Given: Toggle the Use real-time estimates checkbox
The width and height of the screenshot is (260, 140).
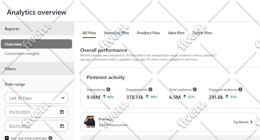Looking at the screenshot, I should 7,138.
